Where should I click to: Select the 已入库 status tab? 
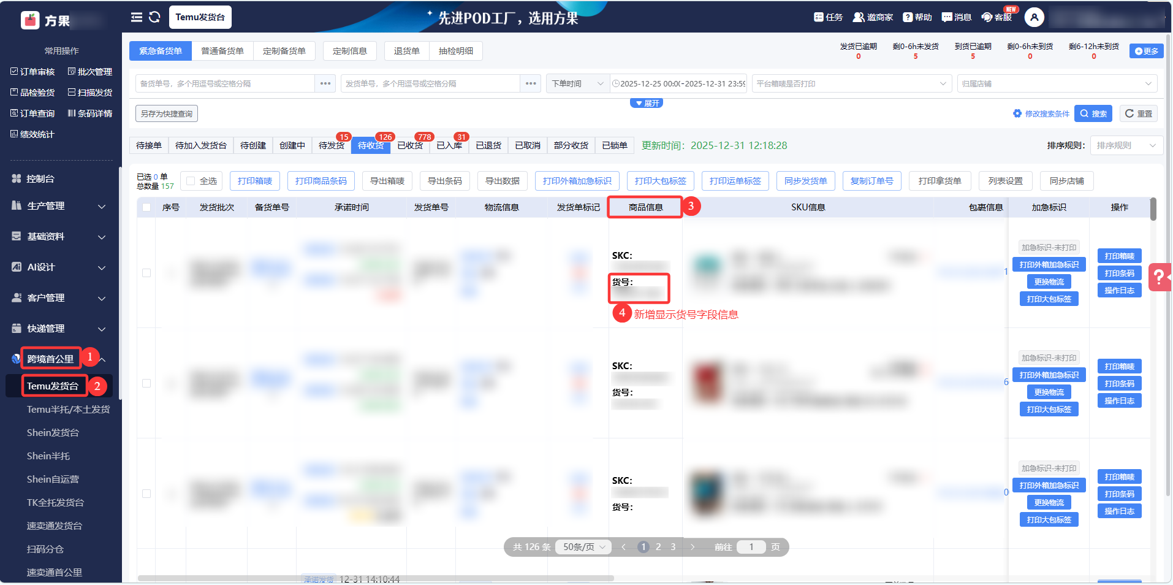click(x=449, y=145)
